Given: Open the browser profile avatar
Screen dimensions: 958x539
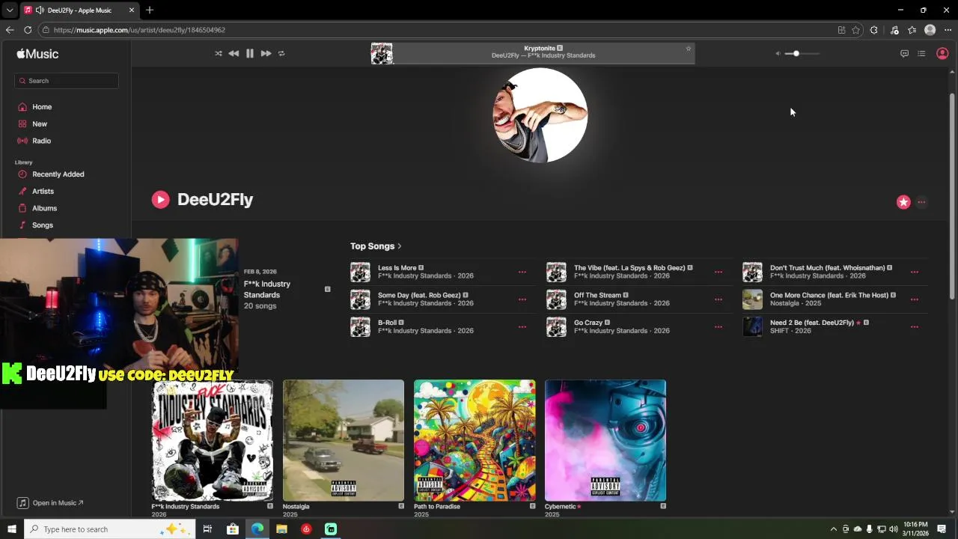Looking at the screenshot, I should pyautogui.click(x=930, y=30).
